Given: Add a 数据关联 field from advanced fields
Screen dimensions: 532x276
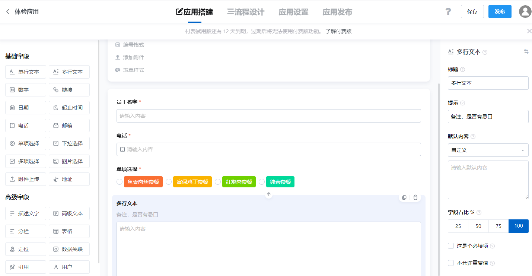Looking at the screenshot, I should (69, 249).
